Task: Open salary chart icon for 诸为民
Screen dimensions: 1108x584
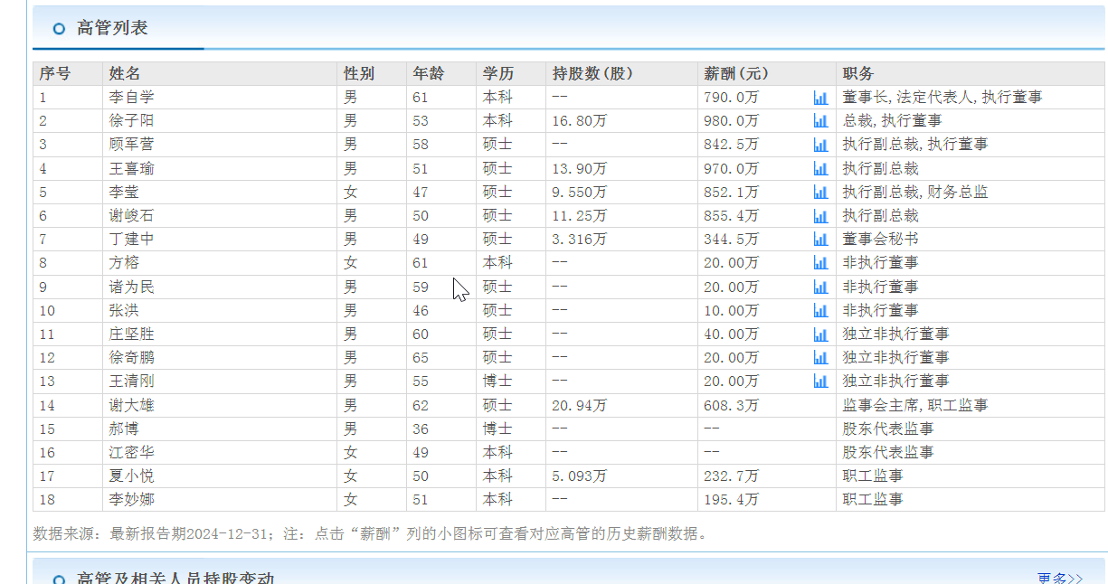Action: click(820, 287)
